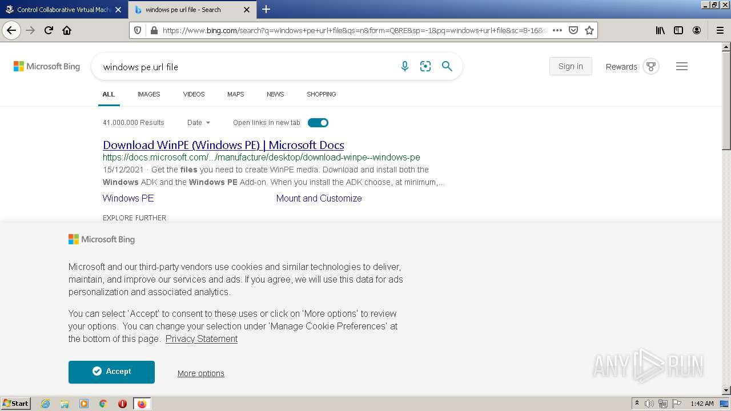The width and height of the screenshot is (731, 411).
Task: Switch to the SHOPPING tab
Action: coord(321,94)
